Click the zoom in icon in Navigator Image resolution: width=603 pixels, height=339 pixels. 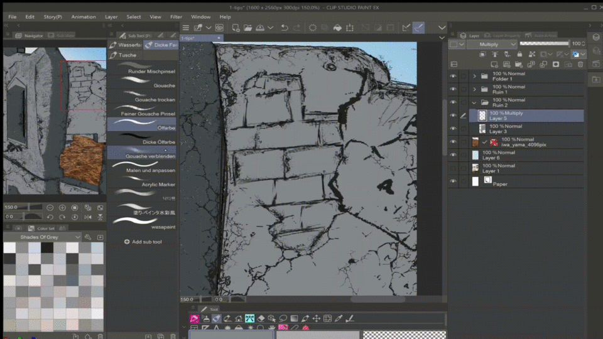click(62, 208)
